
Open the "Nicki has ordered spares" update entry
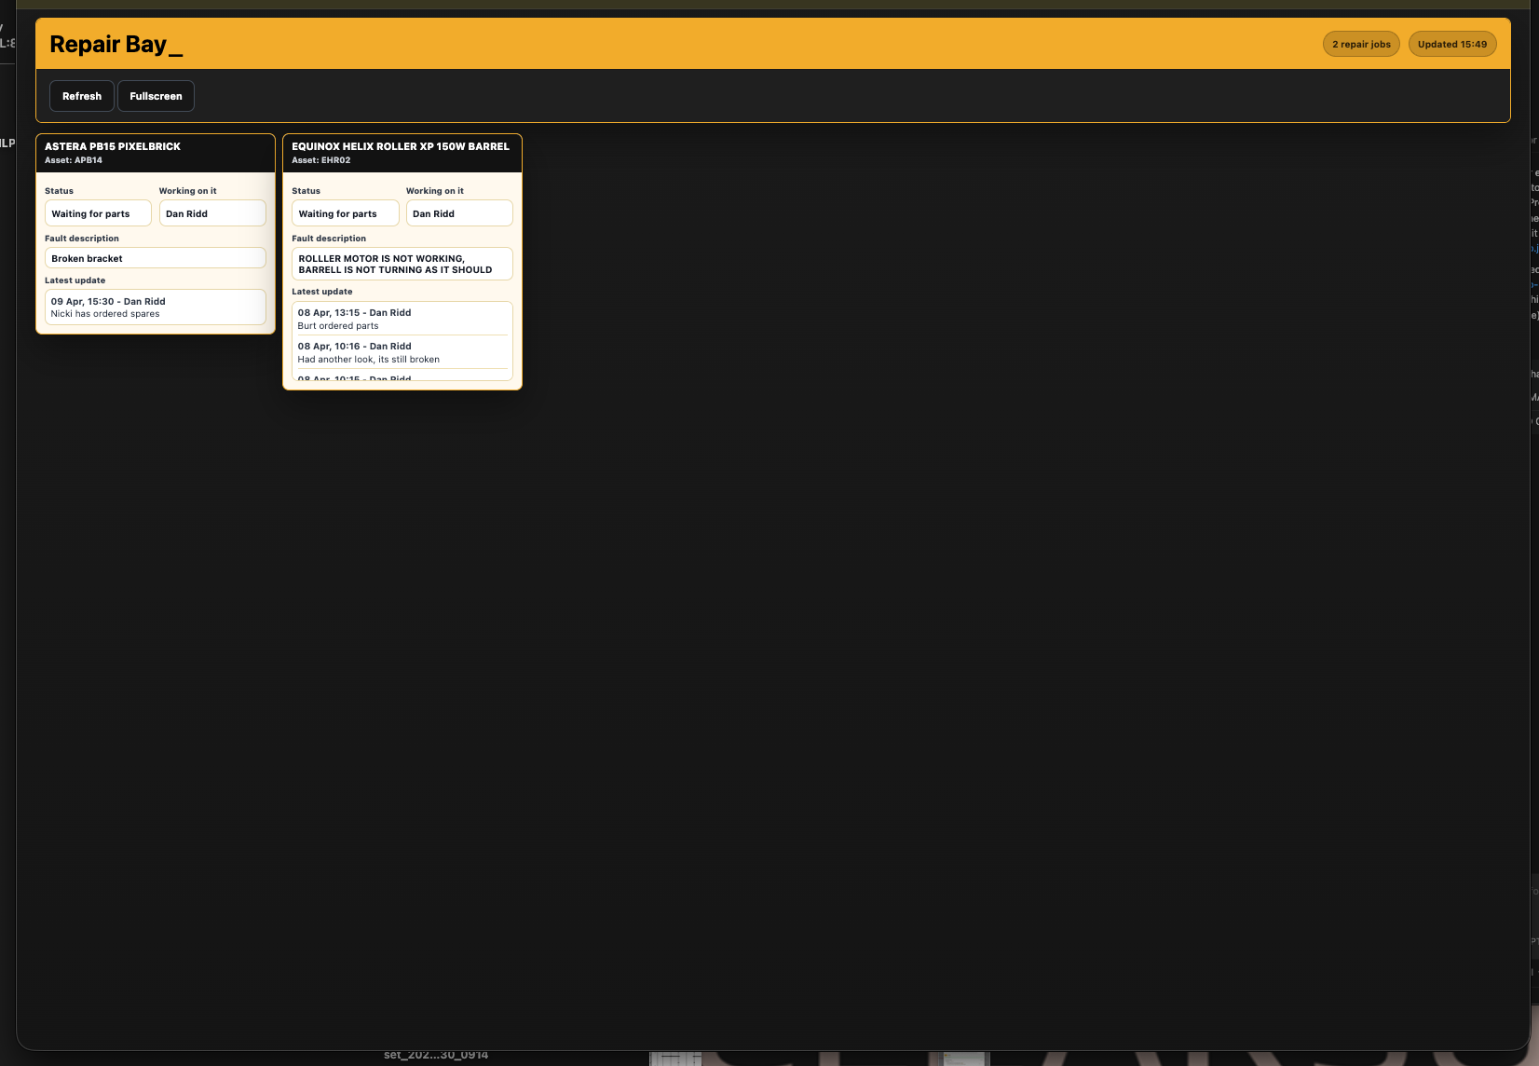[x=155, y=307]
